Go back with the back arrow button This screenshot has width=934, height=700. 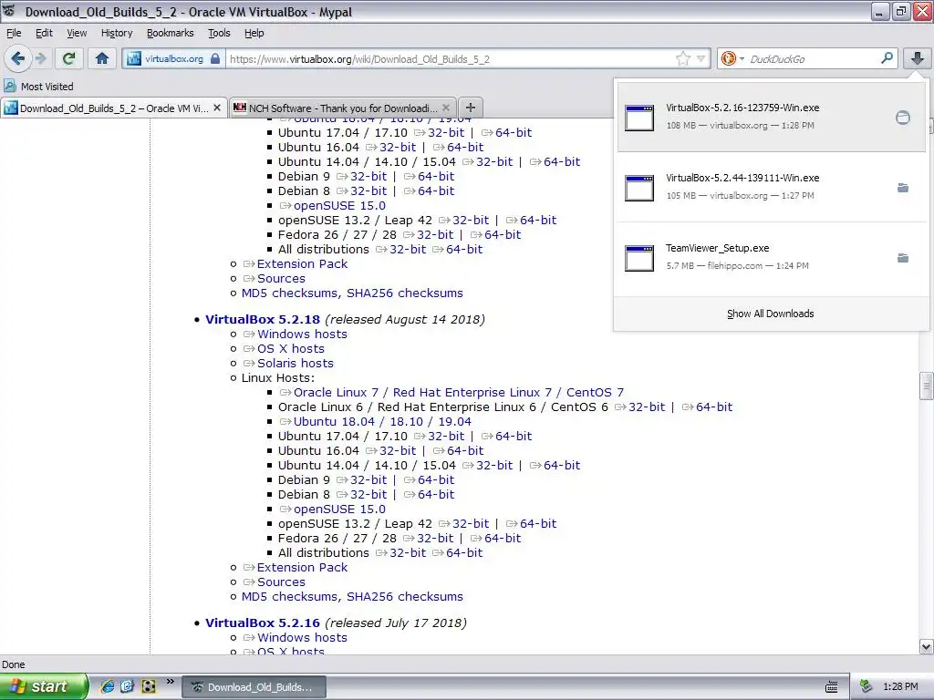[17, 58]
